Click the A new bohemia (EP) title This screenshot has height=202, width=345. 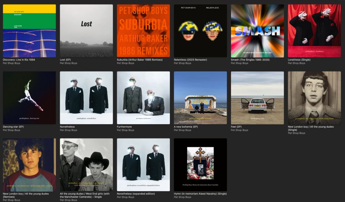point(186,127)
